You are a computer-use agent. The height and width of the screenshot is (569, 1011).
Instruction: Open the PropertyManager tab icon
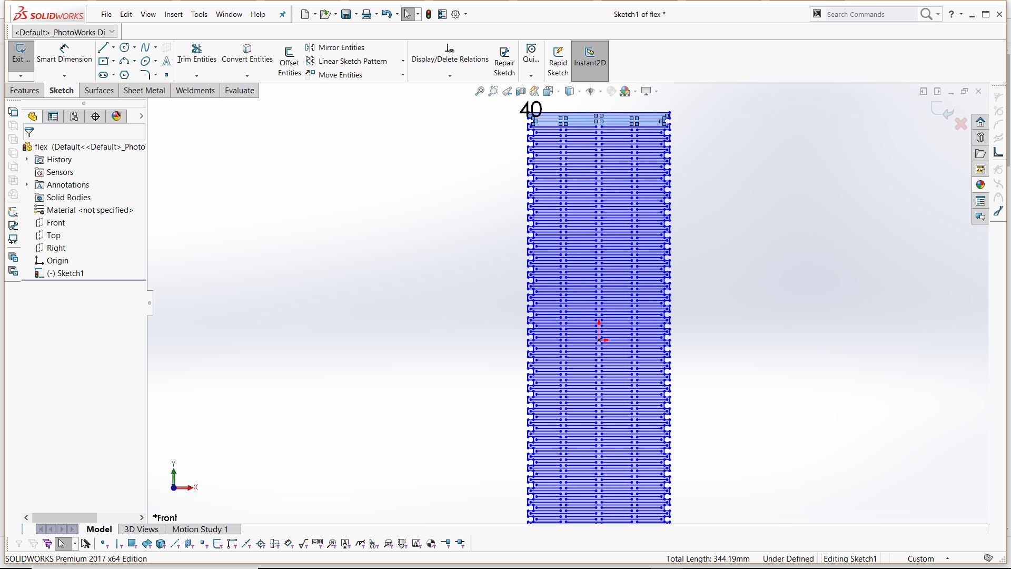[x=53, y=116]
